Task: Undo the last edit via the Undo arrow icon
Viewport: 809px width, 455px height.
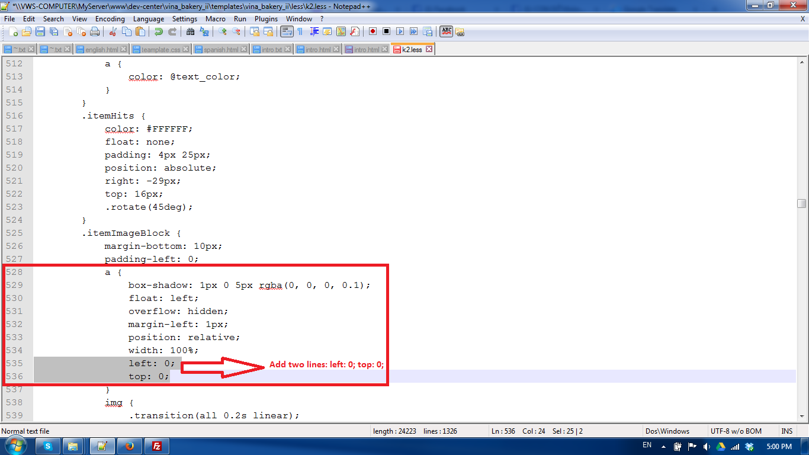Action: point(159,31)
